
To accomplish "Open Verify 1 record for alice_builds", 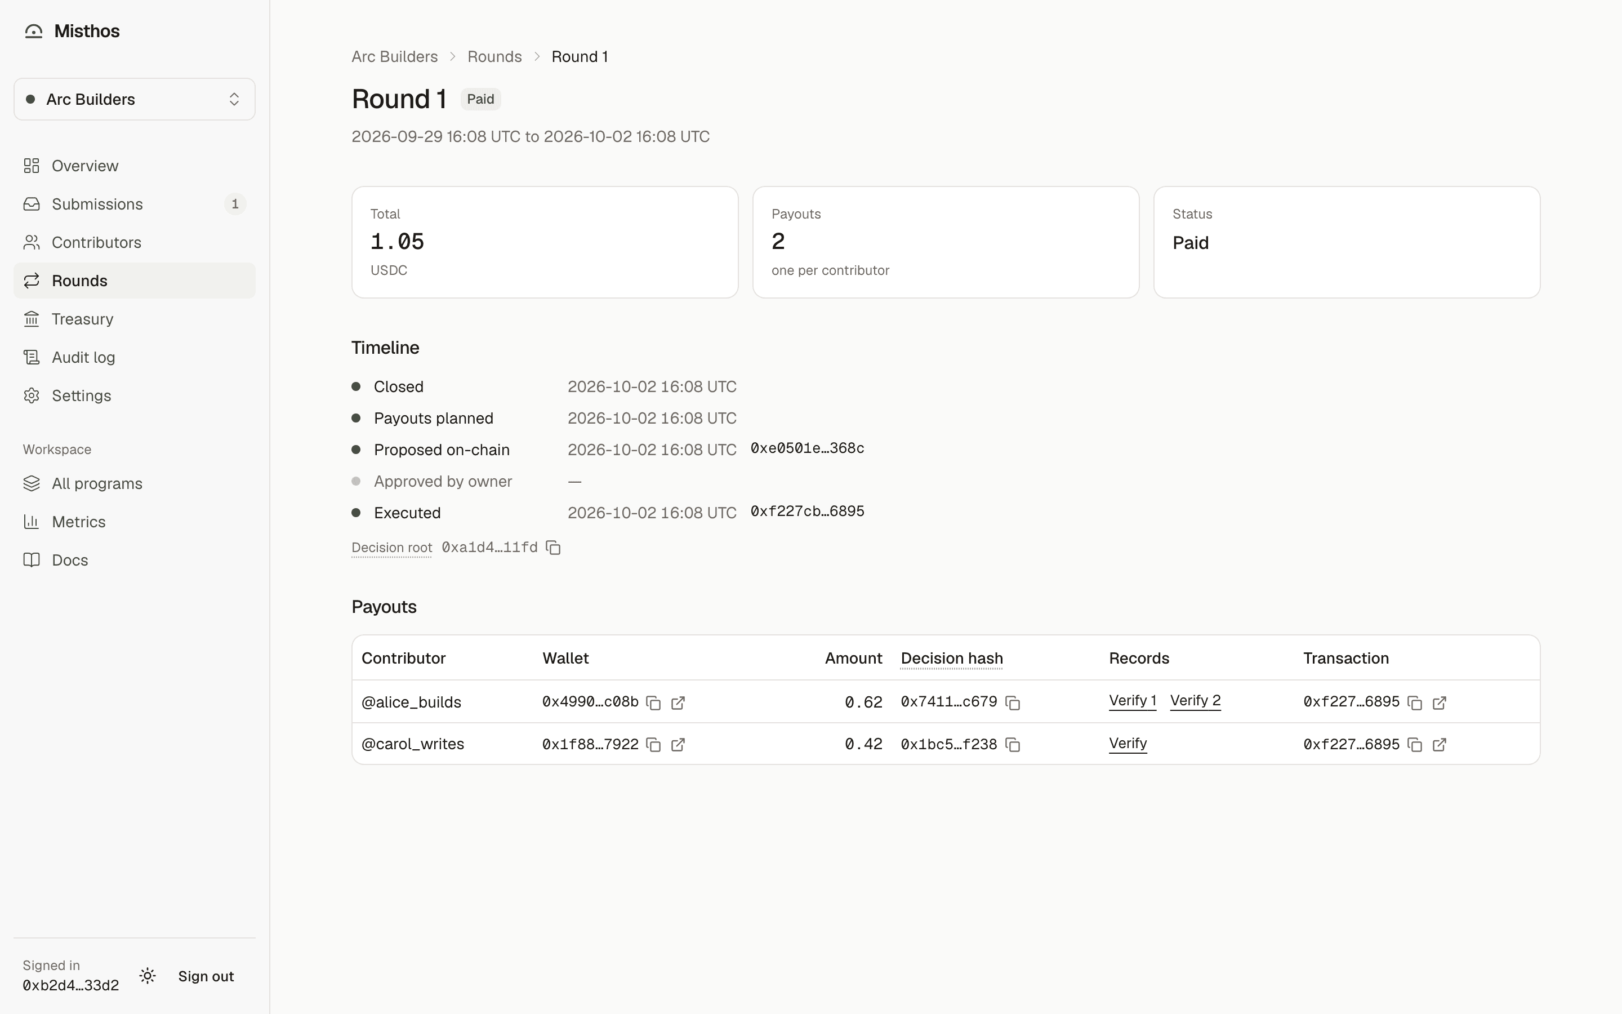I will pyautogui.click(x=1132, y=701).
